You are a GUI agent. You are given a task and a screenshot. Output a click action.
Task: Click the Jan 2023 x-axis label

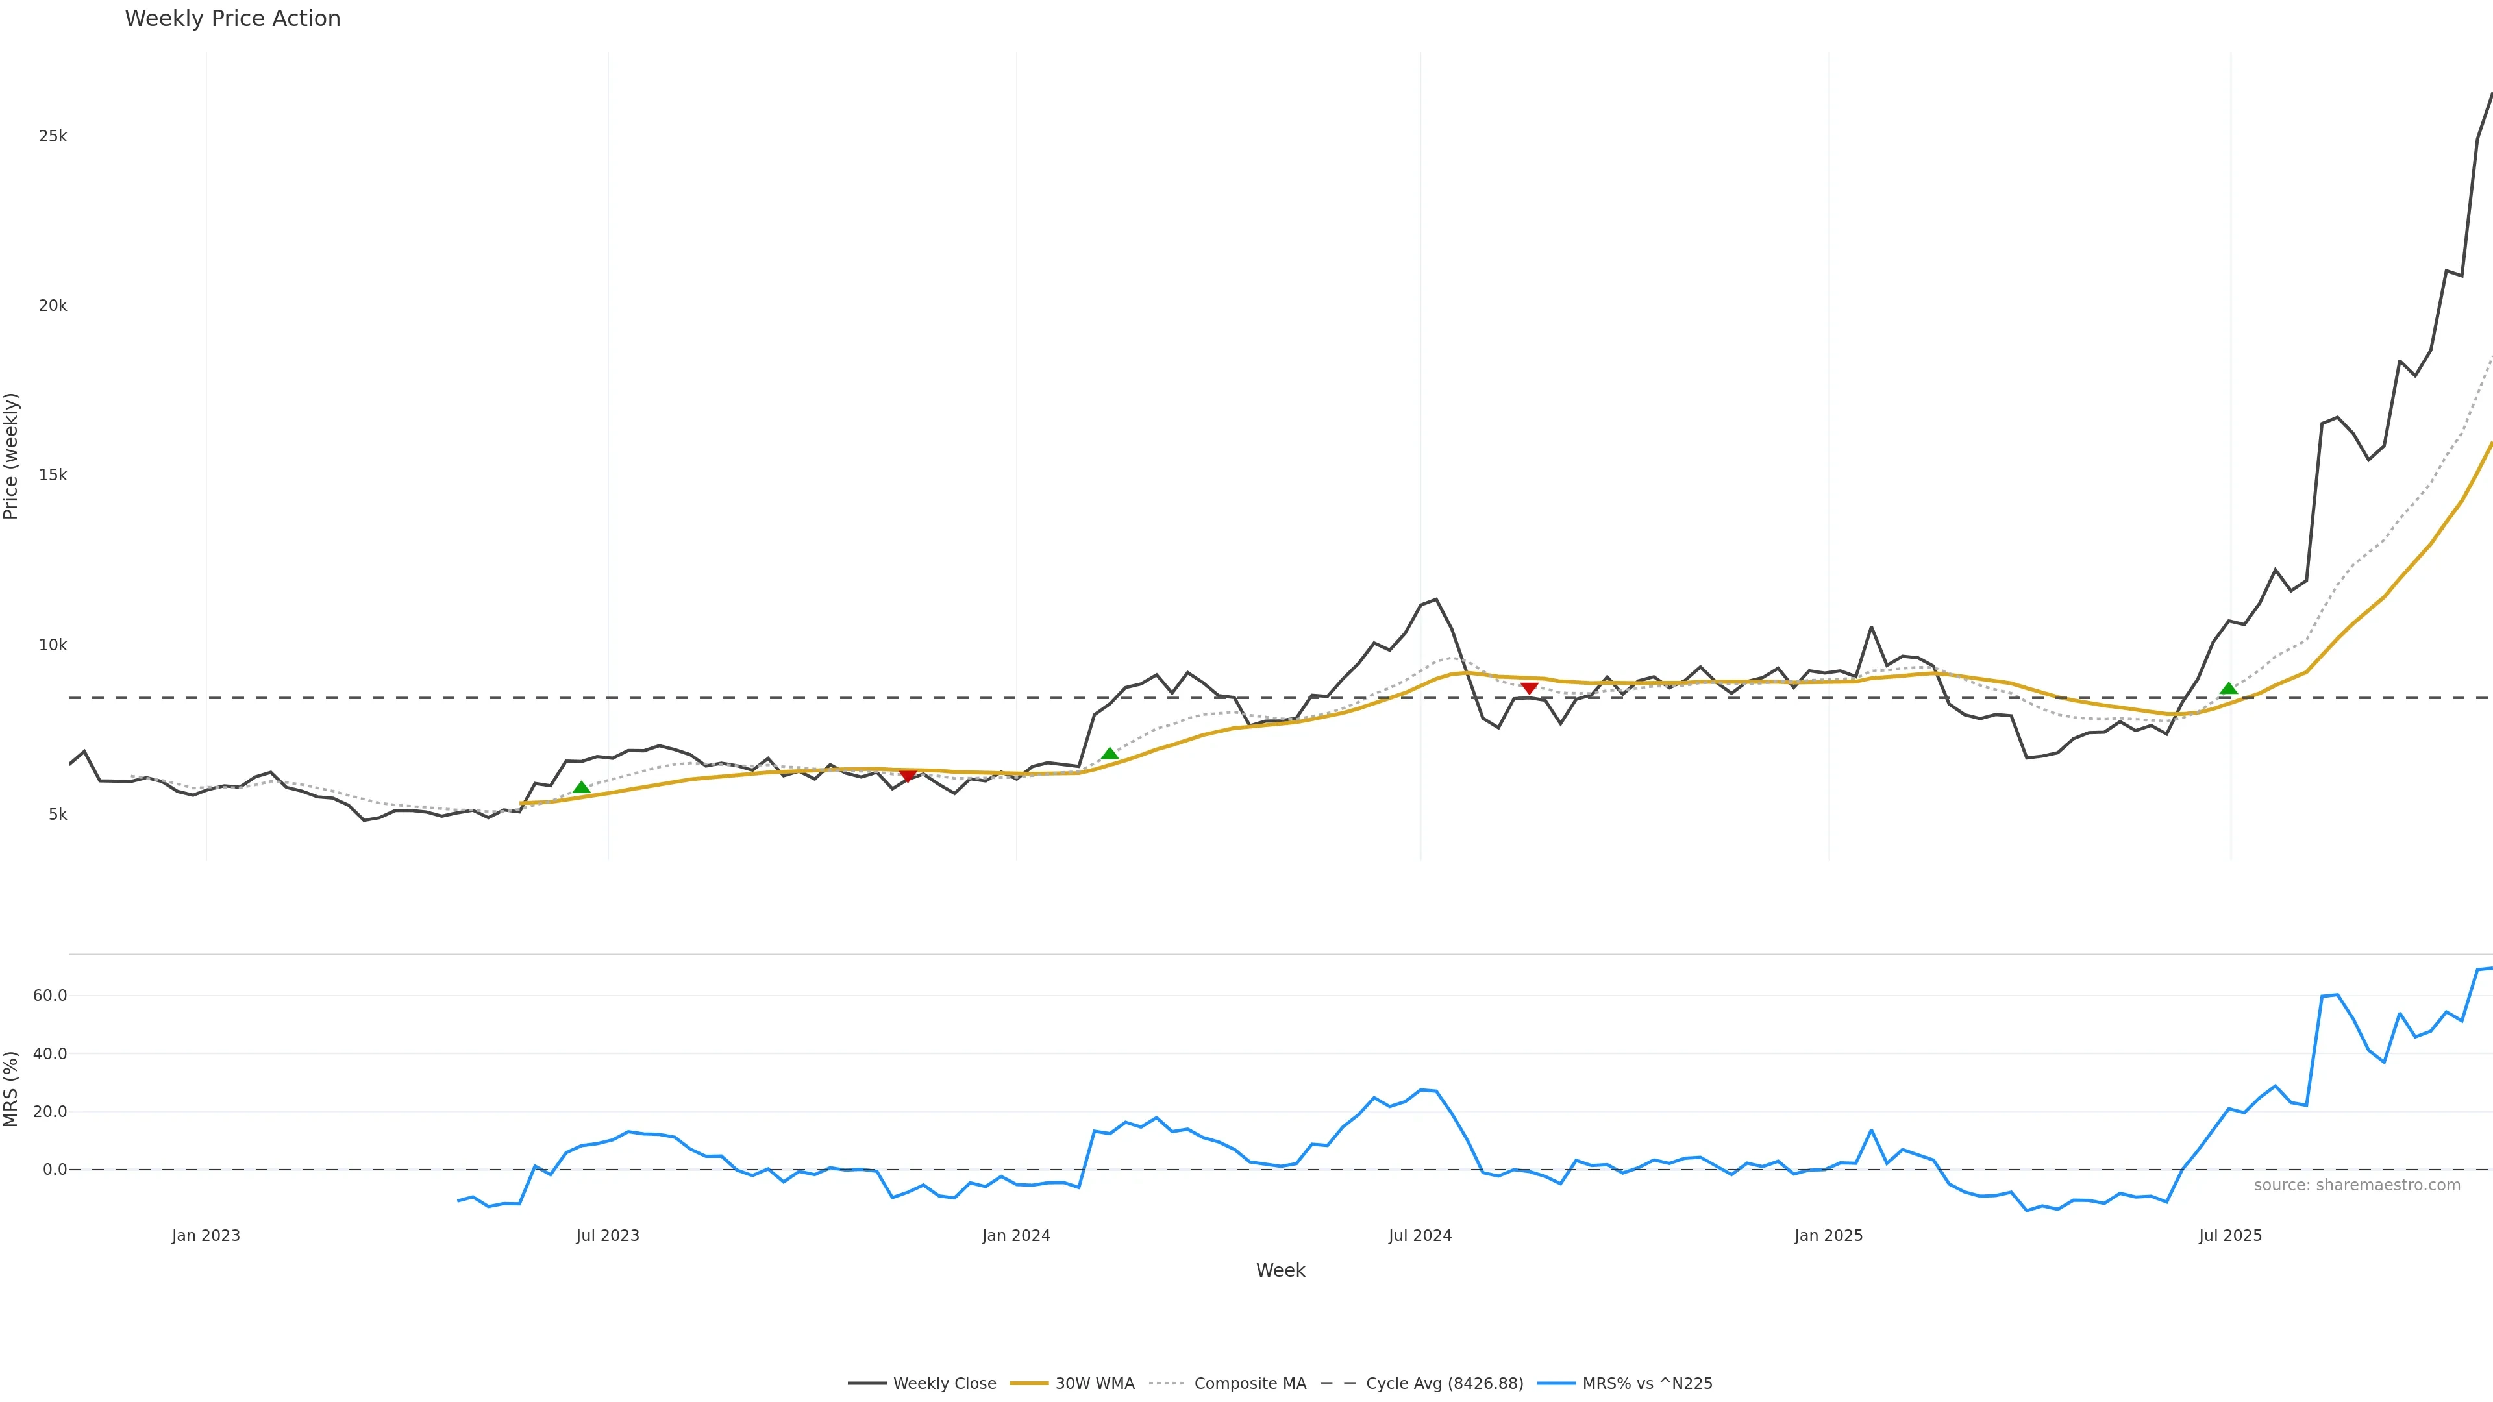[206, 1236]
